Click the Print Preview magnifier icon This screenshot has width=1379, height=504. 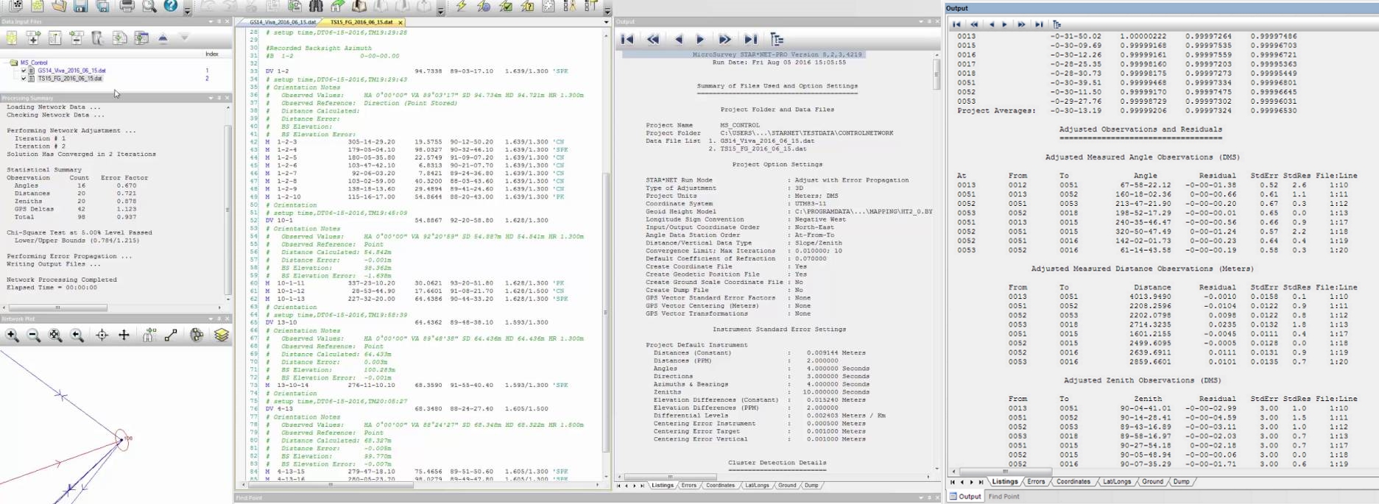pos(149,7)
